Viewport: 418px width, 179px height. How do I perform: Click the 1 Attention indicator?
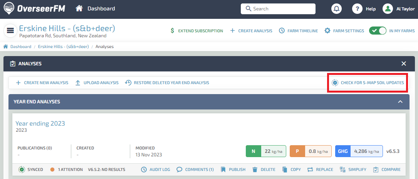click(x=66, y=169)
